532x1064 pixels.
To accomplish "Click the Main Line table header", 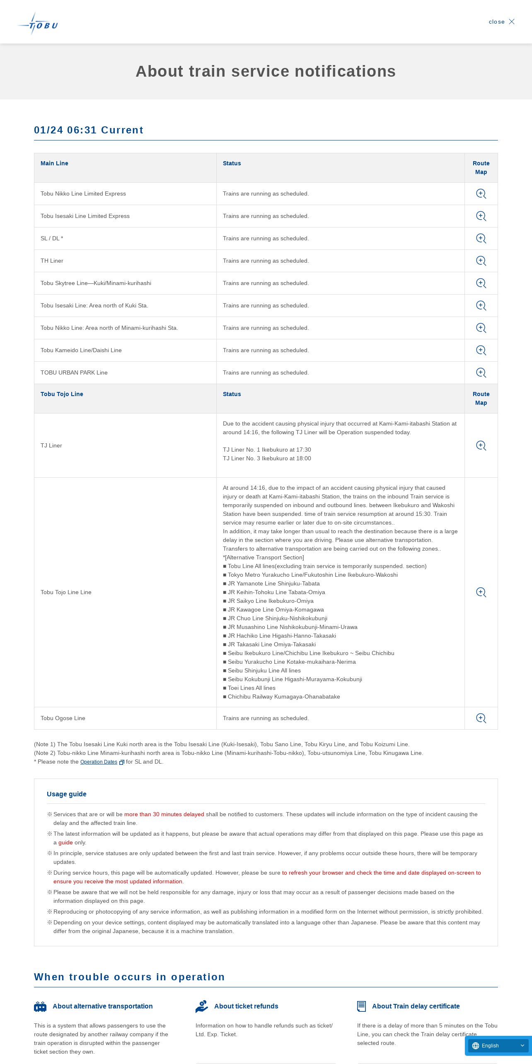I will coord(54,163).
